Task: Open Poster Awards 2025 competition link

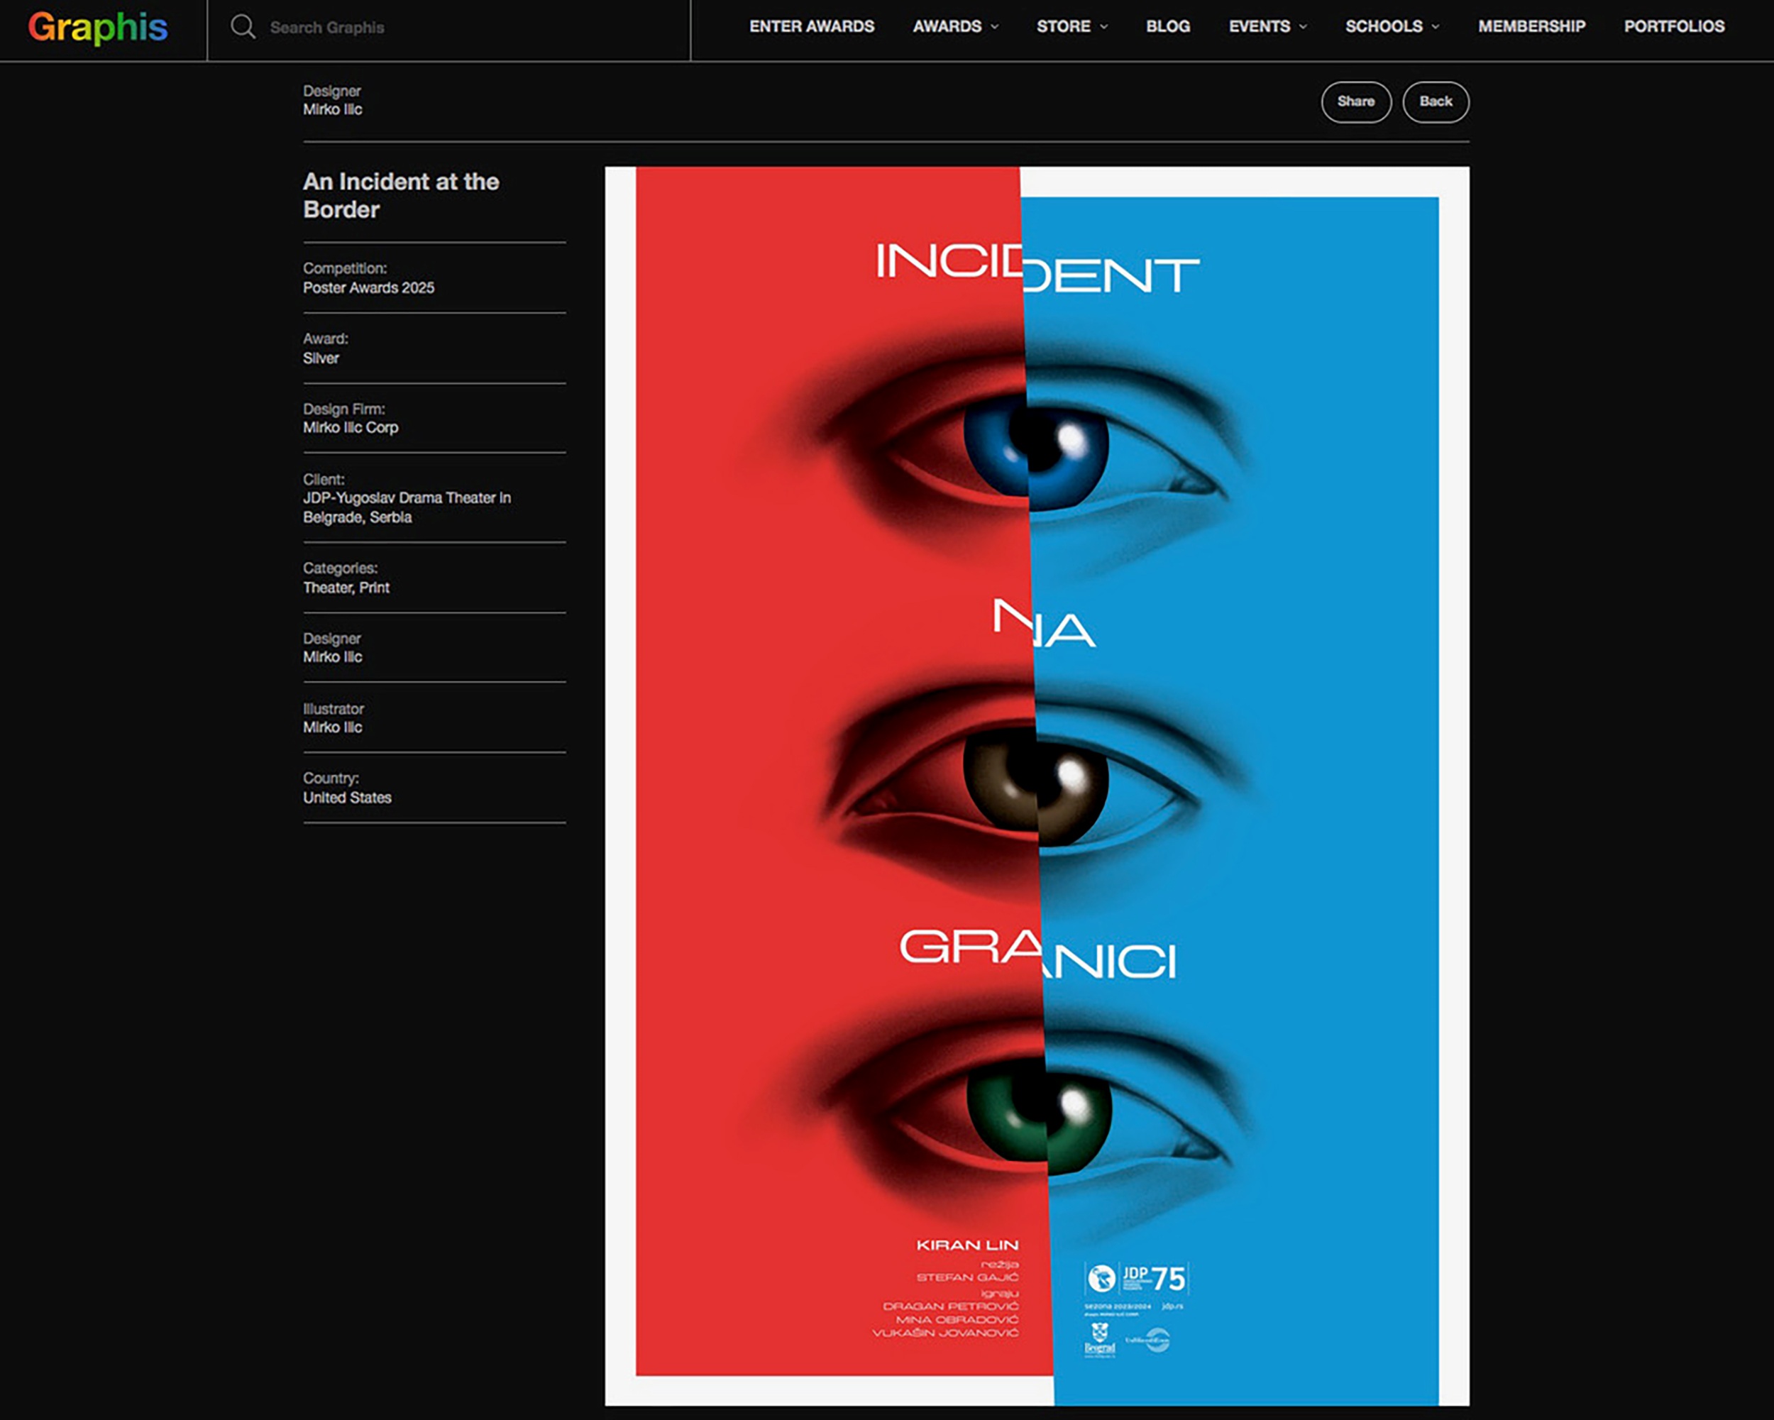Action: click(x=368, y=288)
